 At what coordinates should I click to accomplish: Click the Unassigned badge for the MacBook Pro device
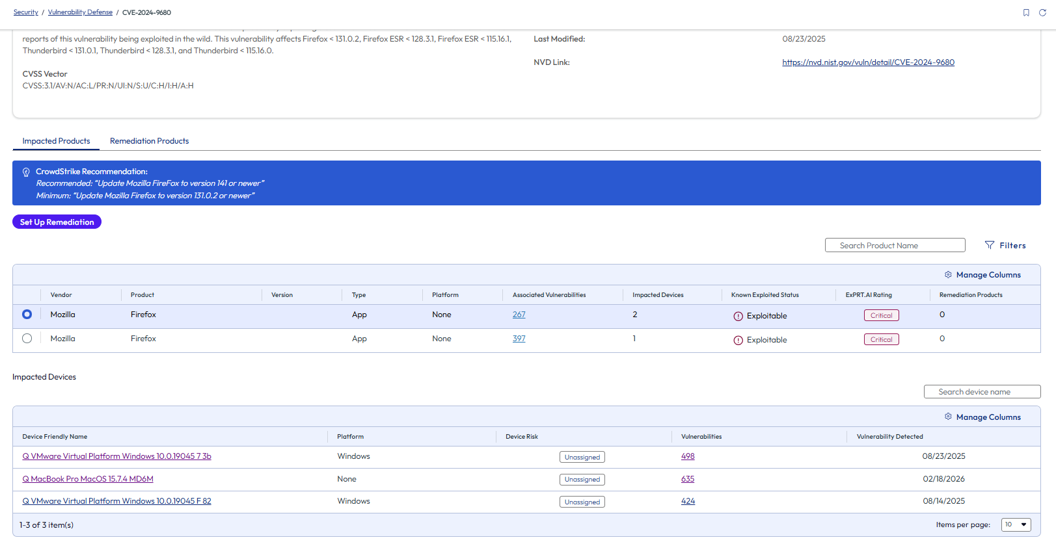point(582,480)
